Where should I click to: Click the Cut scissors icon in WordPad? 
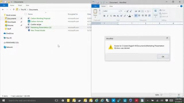[x=100, y=10]
